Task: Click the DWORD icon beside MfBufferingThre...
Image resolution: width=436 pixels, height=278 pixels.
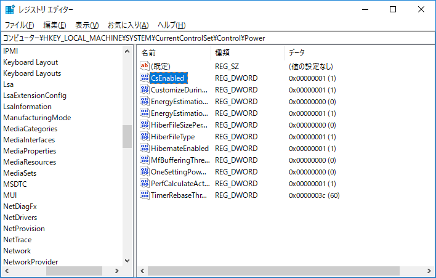Action: pyautogui.click(x=145, y=160)
